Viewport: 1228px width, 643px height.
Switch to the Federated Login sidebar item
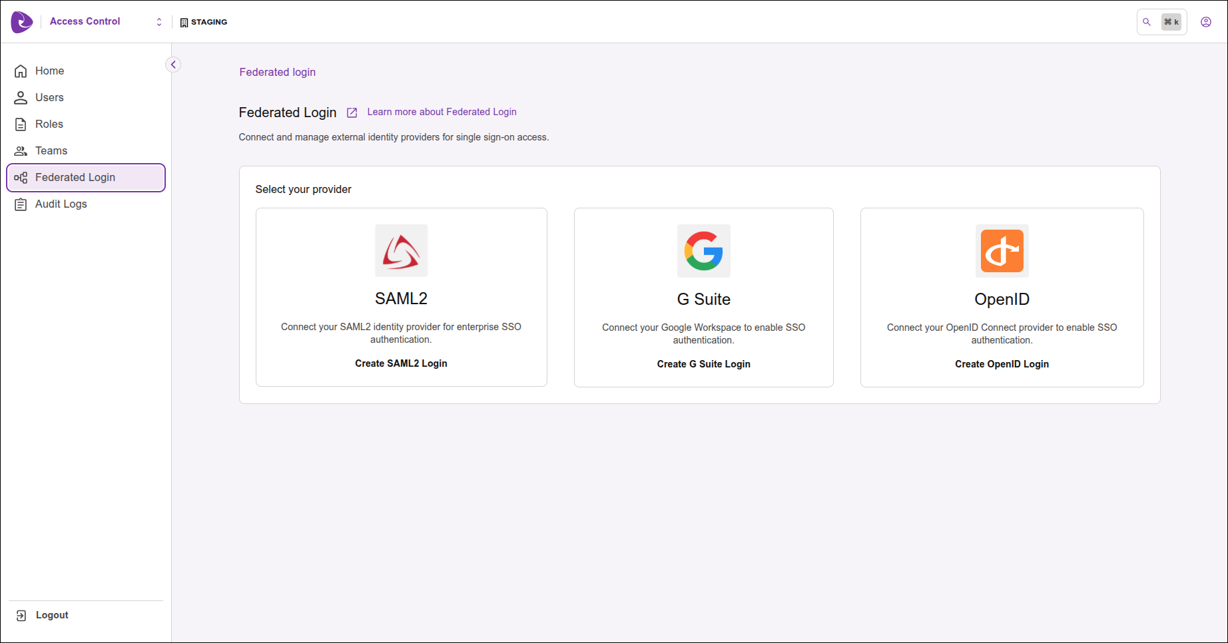point(75,177)
